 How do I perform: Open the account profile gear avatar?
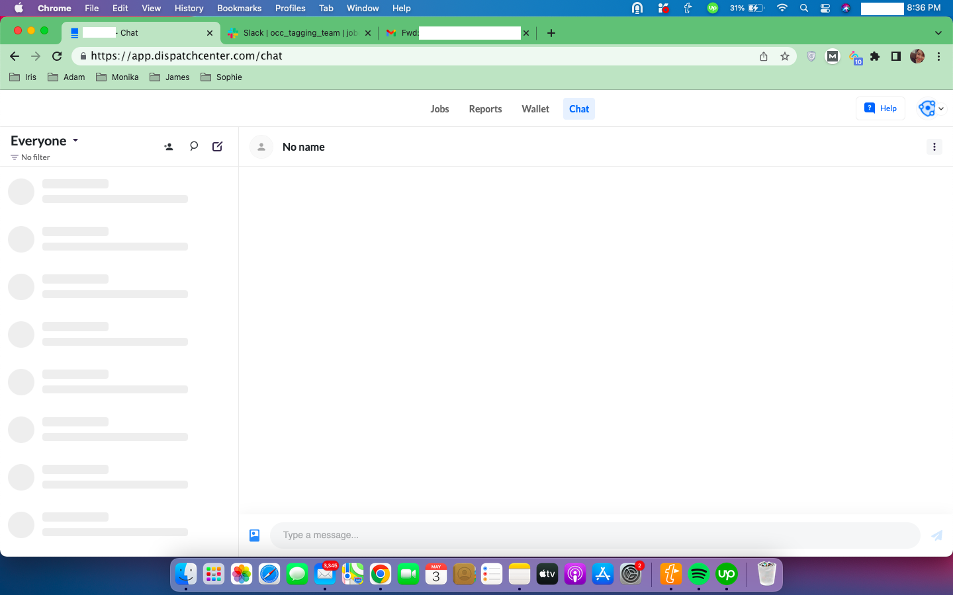[927, 108]
